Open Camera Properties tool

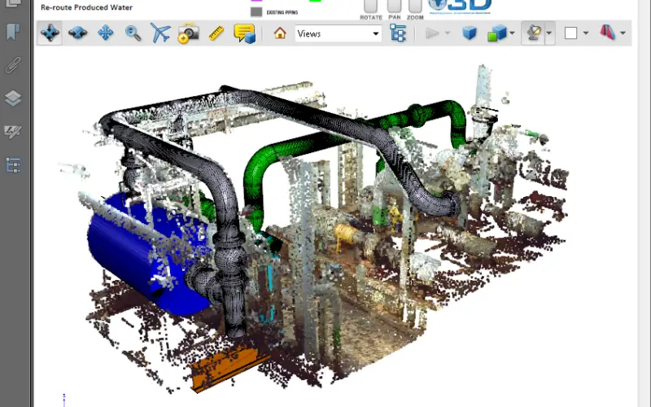tap(188, 33)
